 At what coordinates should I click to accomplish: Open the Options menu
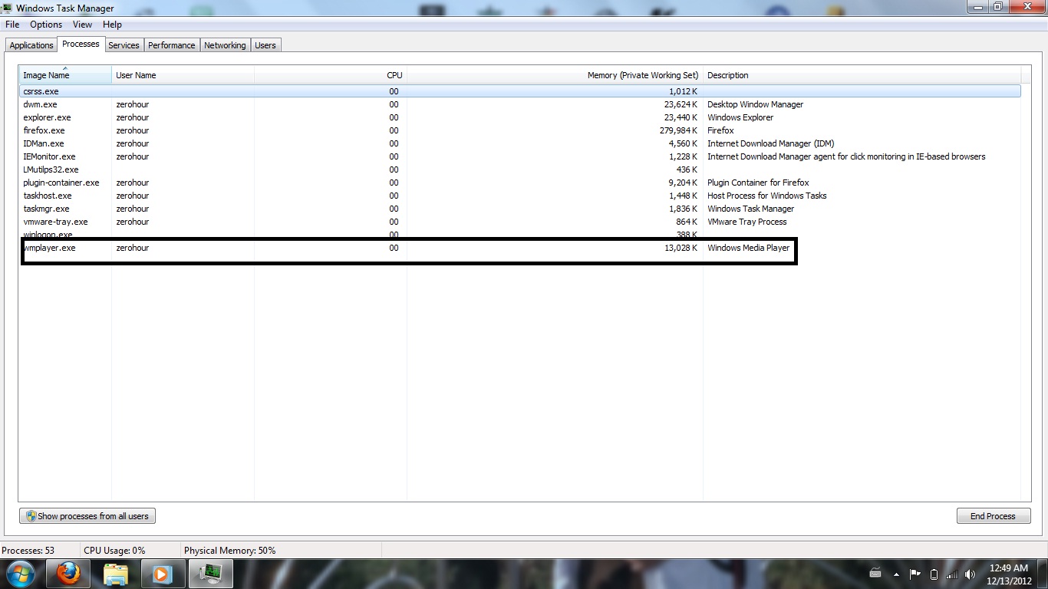(x=46, y=25)
